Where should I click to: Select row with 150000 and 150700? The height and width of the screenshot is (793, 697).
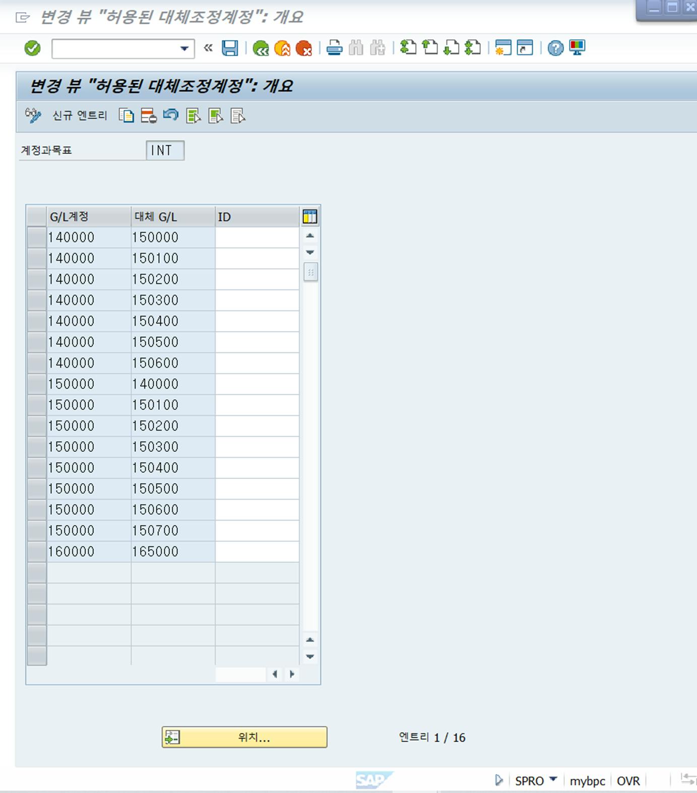click(37, 531)
